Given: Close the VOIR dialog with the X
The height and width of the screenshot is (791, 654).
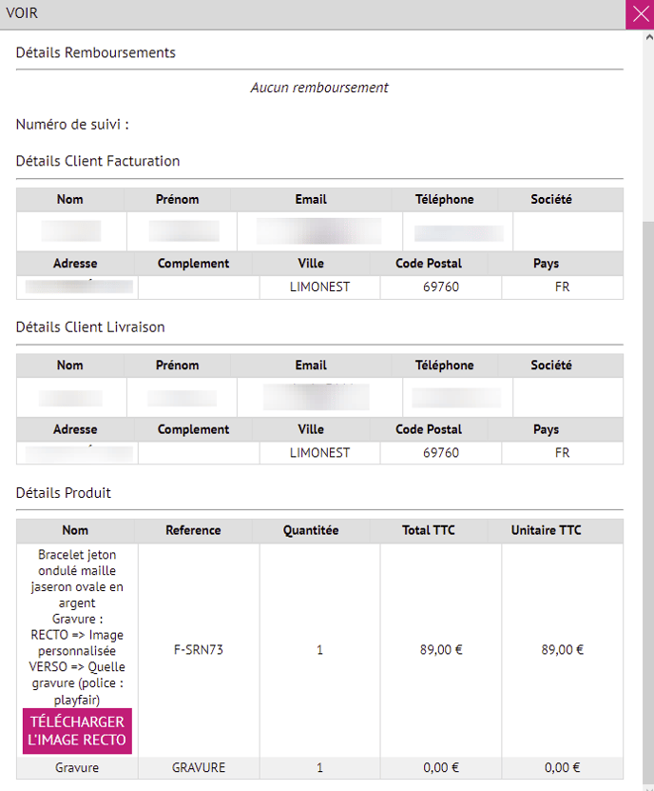Looking at the screenshot, I should [x=639, y=14].
